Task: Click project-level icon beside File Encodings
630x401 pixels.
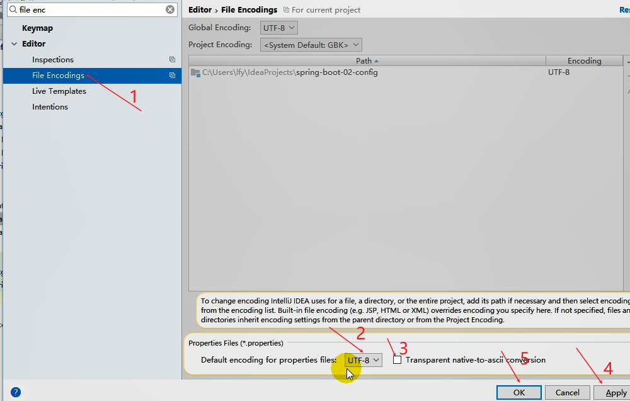Action: [x=173, y=75]
